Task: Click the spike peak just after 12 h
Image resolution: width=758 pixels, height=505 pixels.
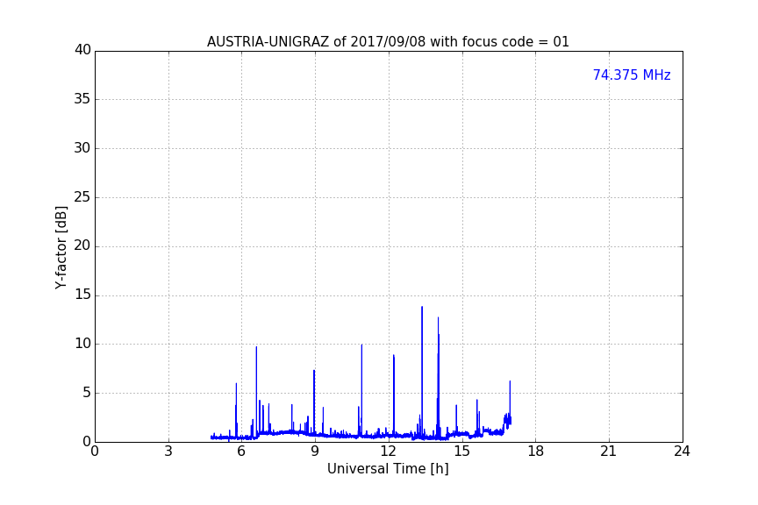Action: click(x=394, y=356)
